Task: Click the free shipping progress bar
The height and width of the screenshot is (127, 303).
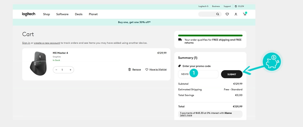Action: (x=210, y=35)
